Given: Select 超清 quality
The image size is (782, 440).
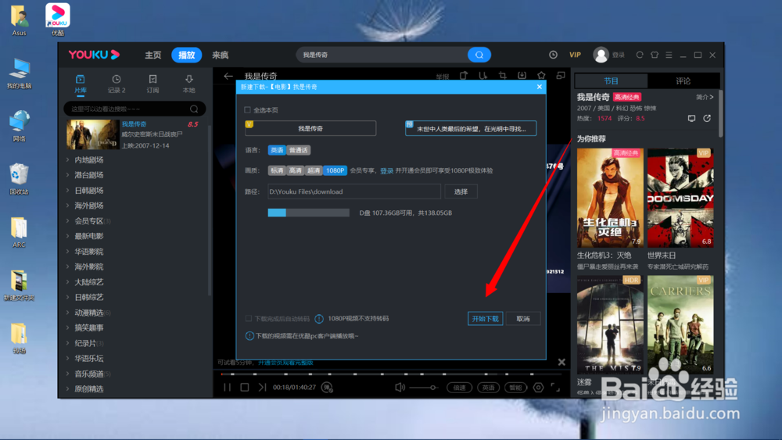Looking at the screenshot, I should pos(314,170).
